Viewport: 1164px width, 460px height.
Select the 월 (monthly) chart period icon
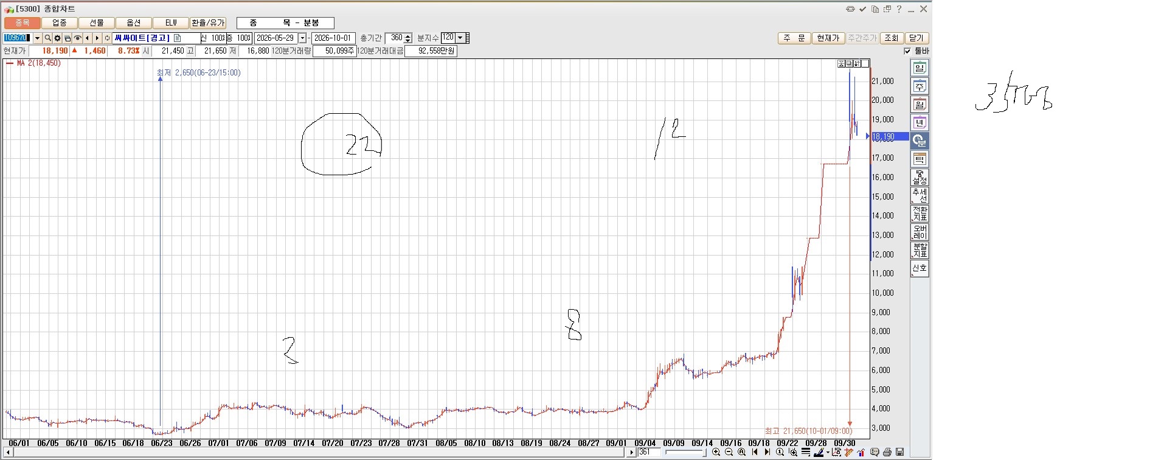coord(919,105)
